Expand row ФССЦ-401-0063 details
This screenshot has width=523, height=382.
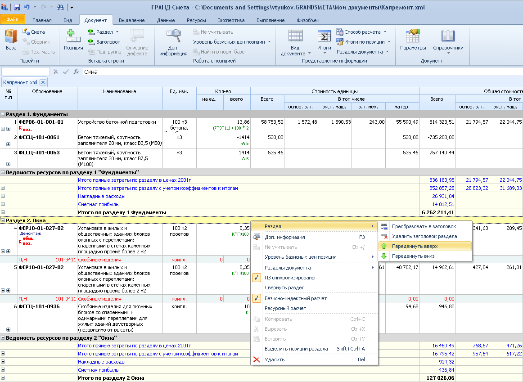[9, 164]
